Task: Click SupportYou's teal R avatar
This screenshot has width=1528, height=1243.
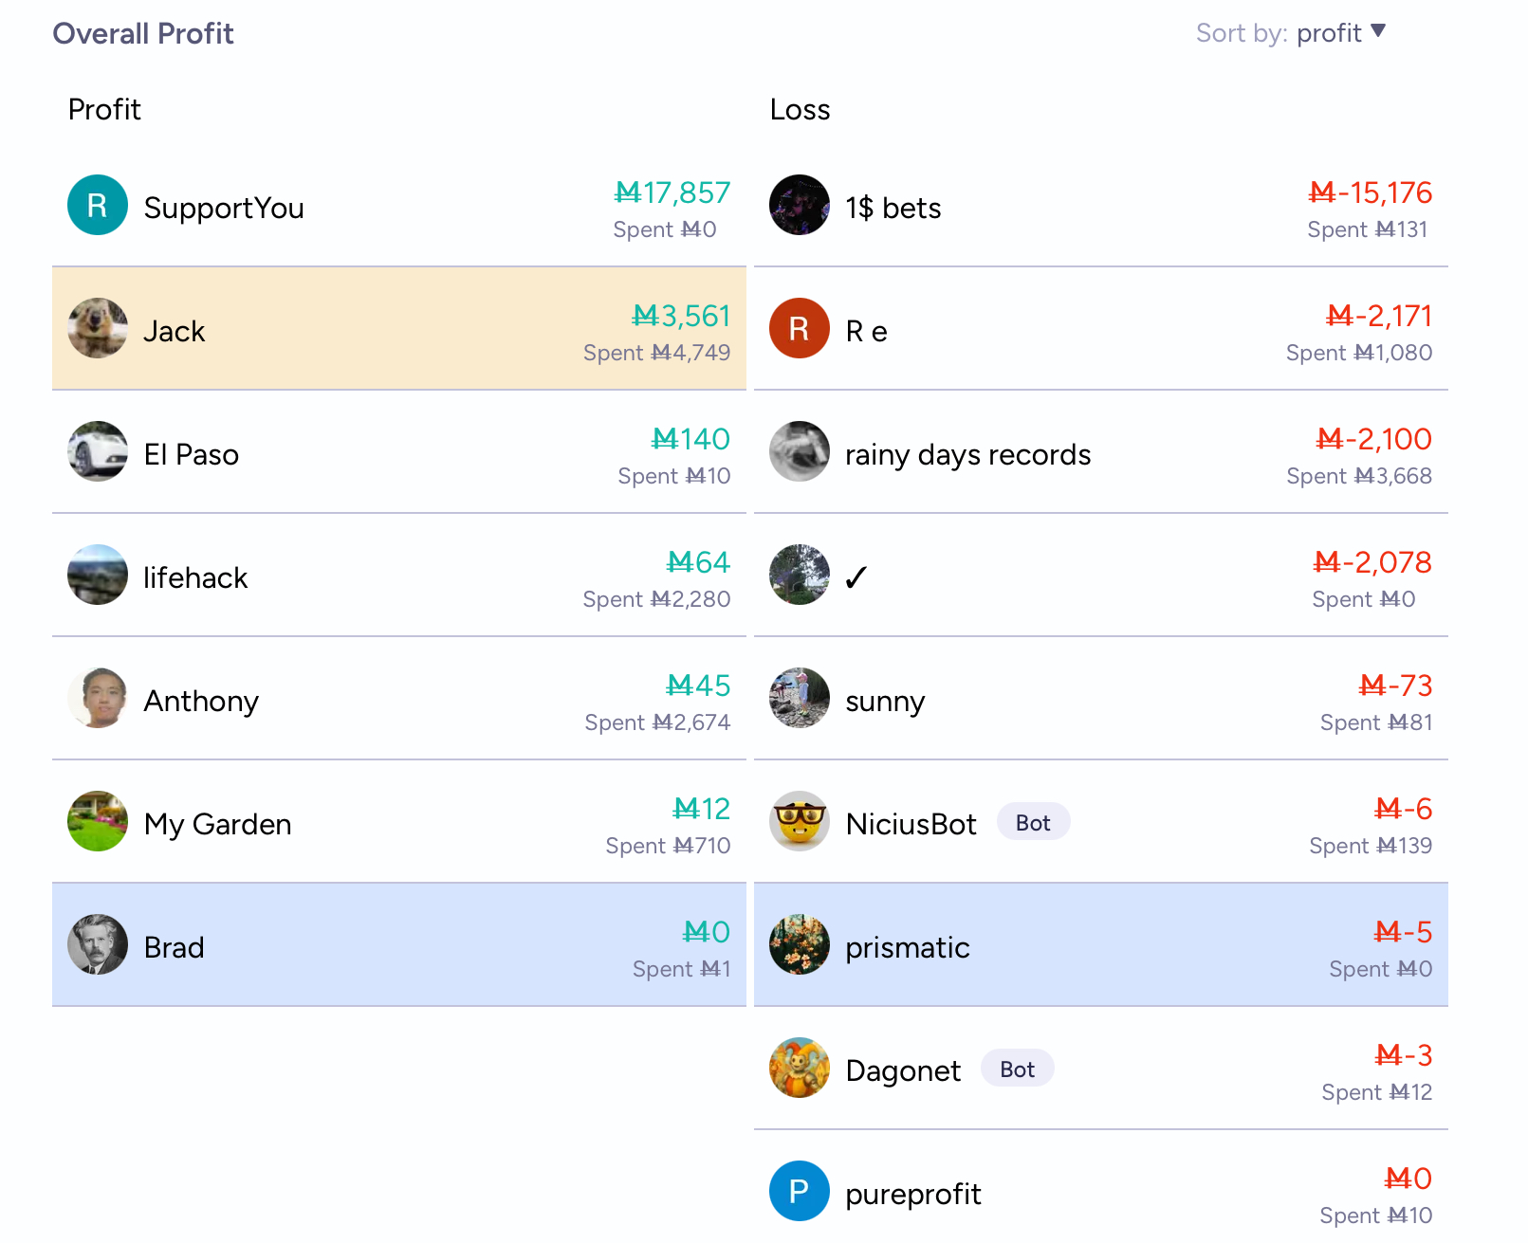Action: 98,205
